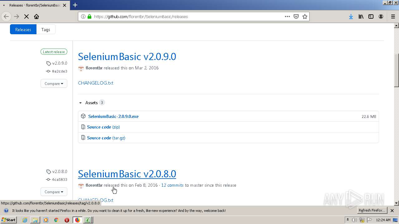Open the volume control in system tray
The width and height of the screenshot is (399, 224).
pyautogui.click(x=354, y=220)
